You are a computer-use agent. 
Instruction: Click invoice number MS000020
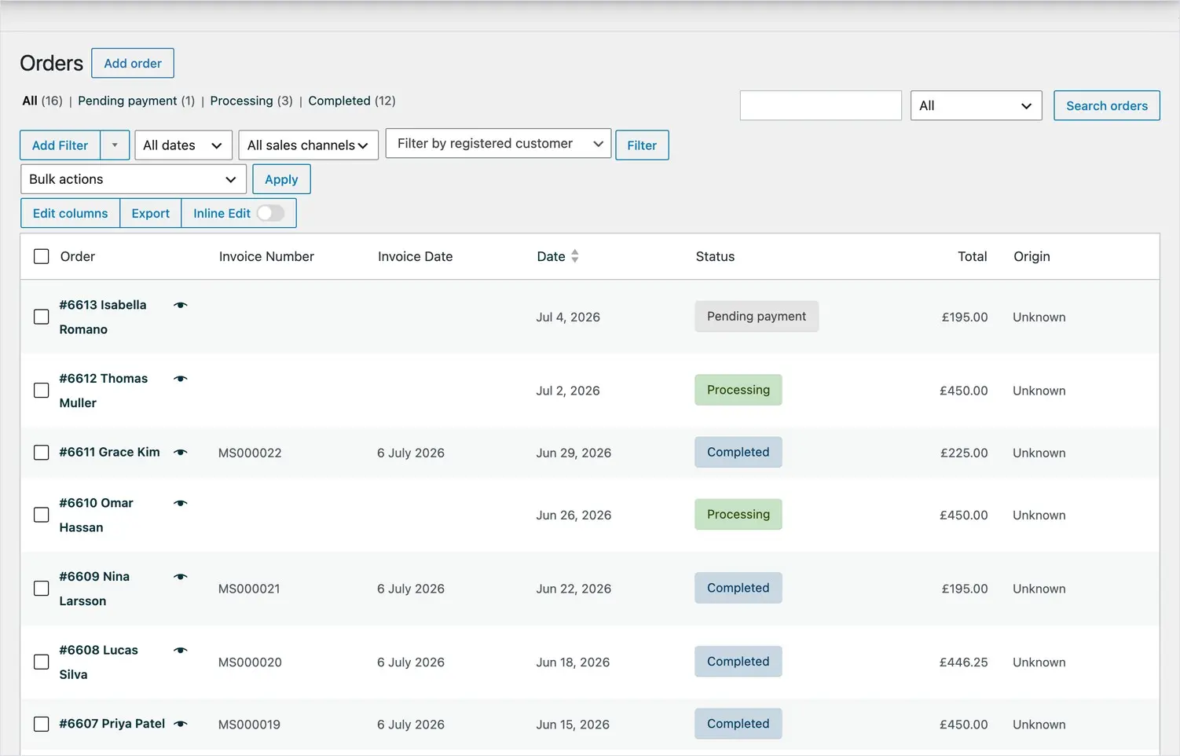pyautogui.click(x=250, y=662)
